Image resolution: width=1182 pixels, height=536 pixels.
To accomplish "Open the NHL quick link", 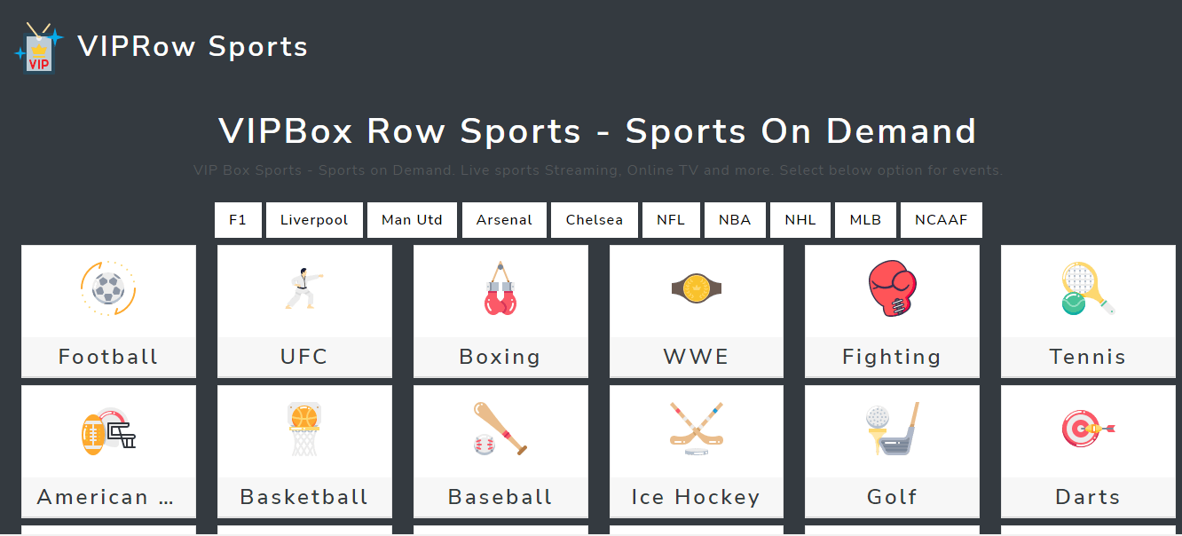I will [x=800, y=220].
